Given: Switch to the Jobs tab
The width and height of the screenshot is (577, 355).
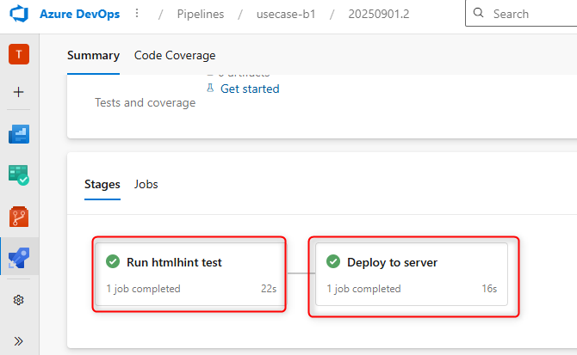Looking at the screenshot, I should [146, 184].
